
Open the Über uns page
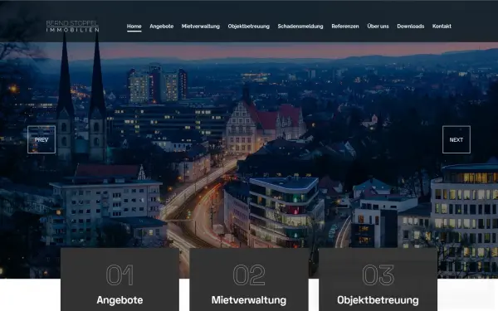tap(378, 27)
